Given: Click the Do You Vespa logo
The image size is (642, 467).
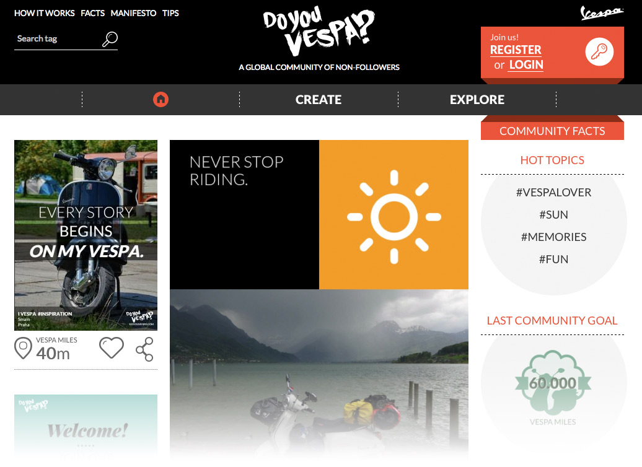Looking at the screenshot, I should tap(319, 32).
